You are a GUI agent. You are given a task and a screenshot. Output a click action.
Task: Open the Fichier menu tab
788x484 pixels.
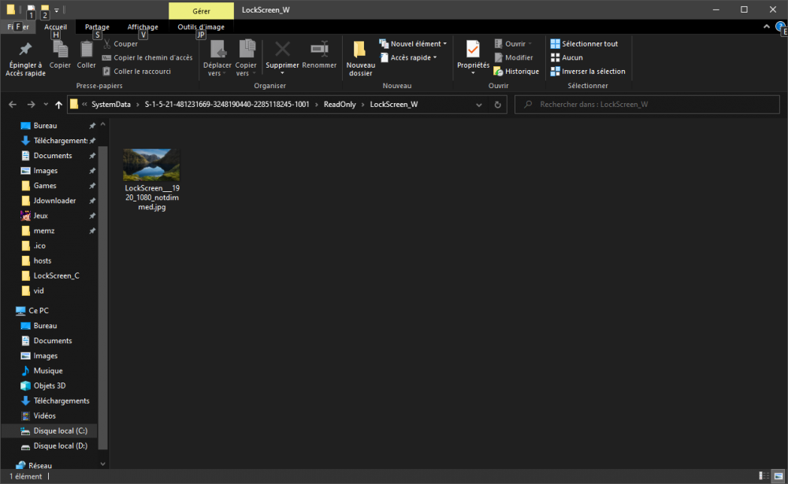point(18,27)
